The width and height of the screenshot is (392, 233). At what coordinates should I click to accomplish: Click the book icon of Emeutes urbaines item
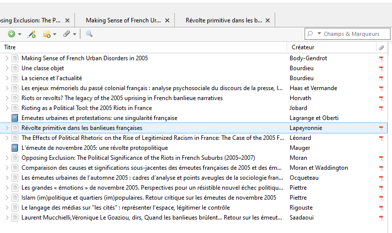click(15, 118)
